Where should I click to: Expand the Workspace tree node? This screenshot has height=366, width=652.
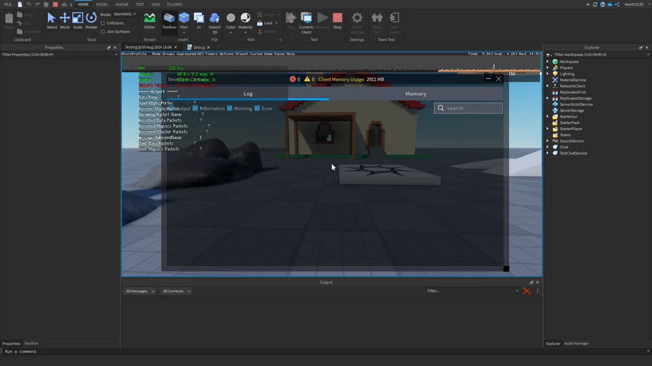(548, 62)
